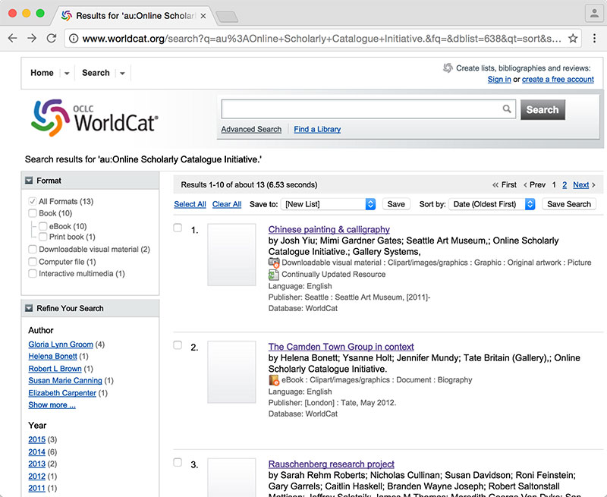Open the Search menu dropdown arrow
Viewport: 607px width, 497px height.
click(x=122, y=73)
